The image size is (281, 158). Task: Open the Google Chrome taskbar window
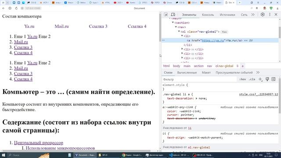132,155
